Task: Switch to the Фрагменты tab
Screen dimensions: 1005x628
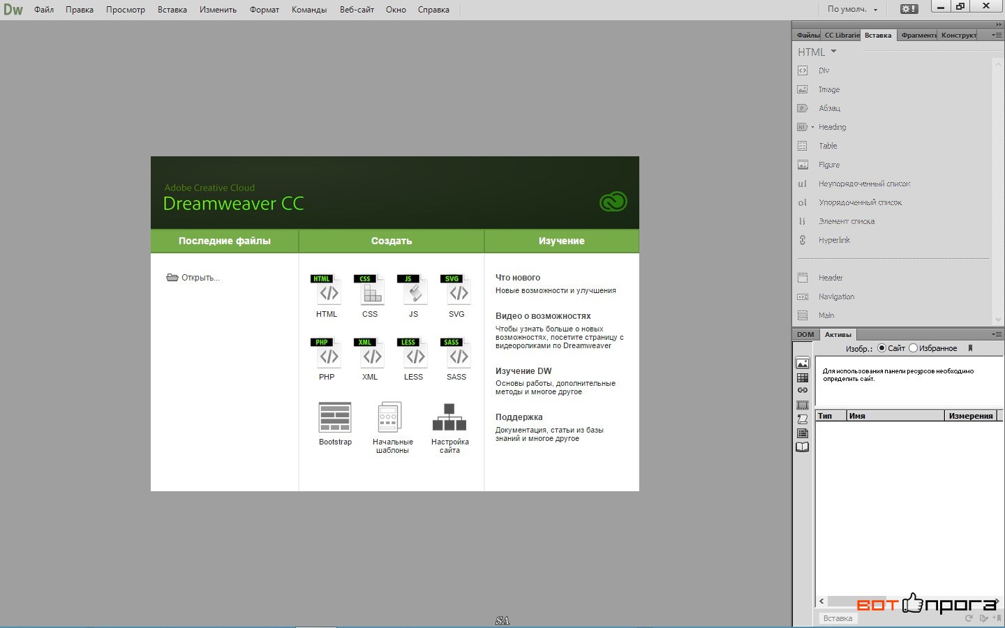Action: [x=918, y=35]
